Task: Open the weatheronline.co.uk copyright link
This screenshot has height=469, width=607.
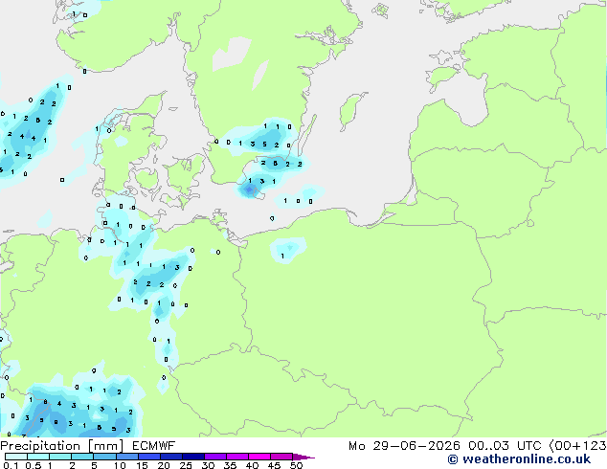Action: 519,459
